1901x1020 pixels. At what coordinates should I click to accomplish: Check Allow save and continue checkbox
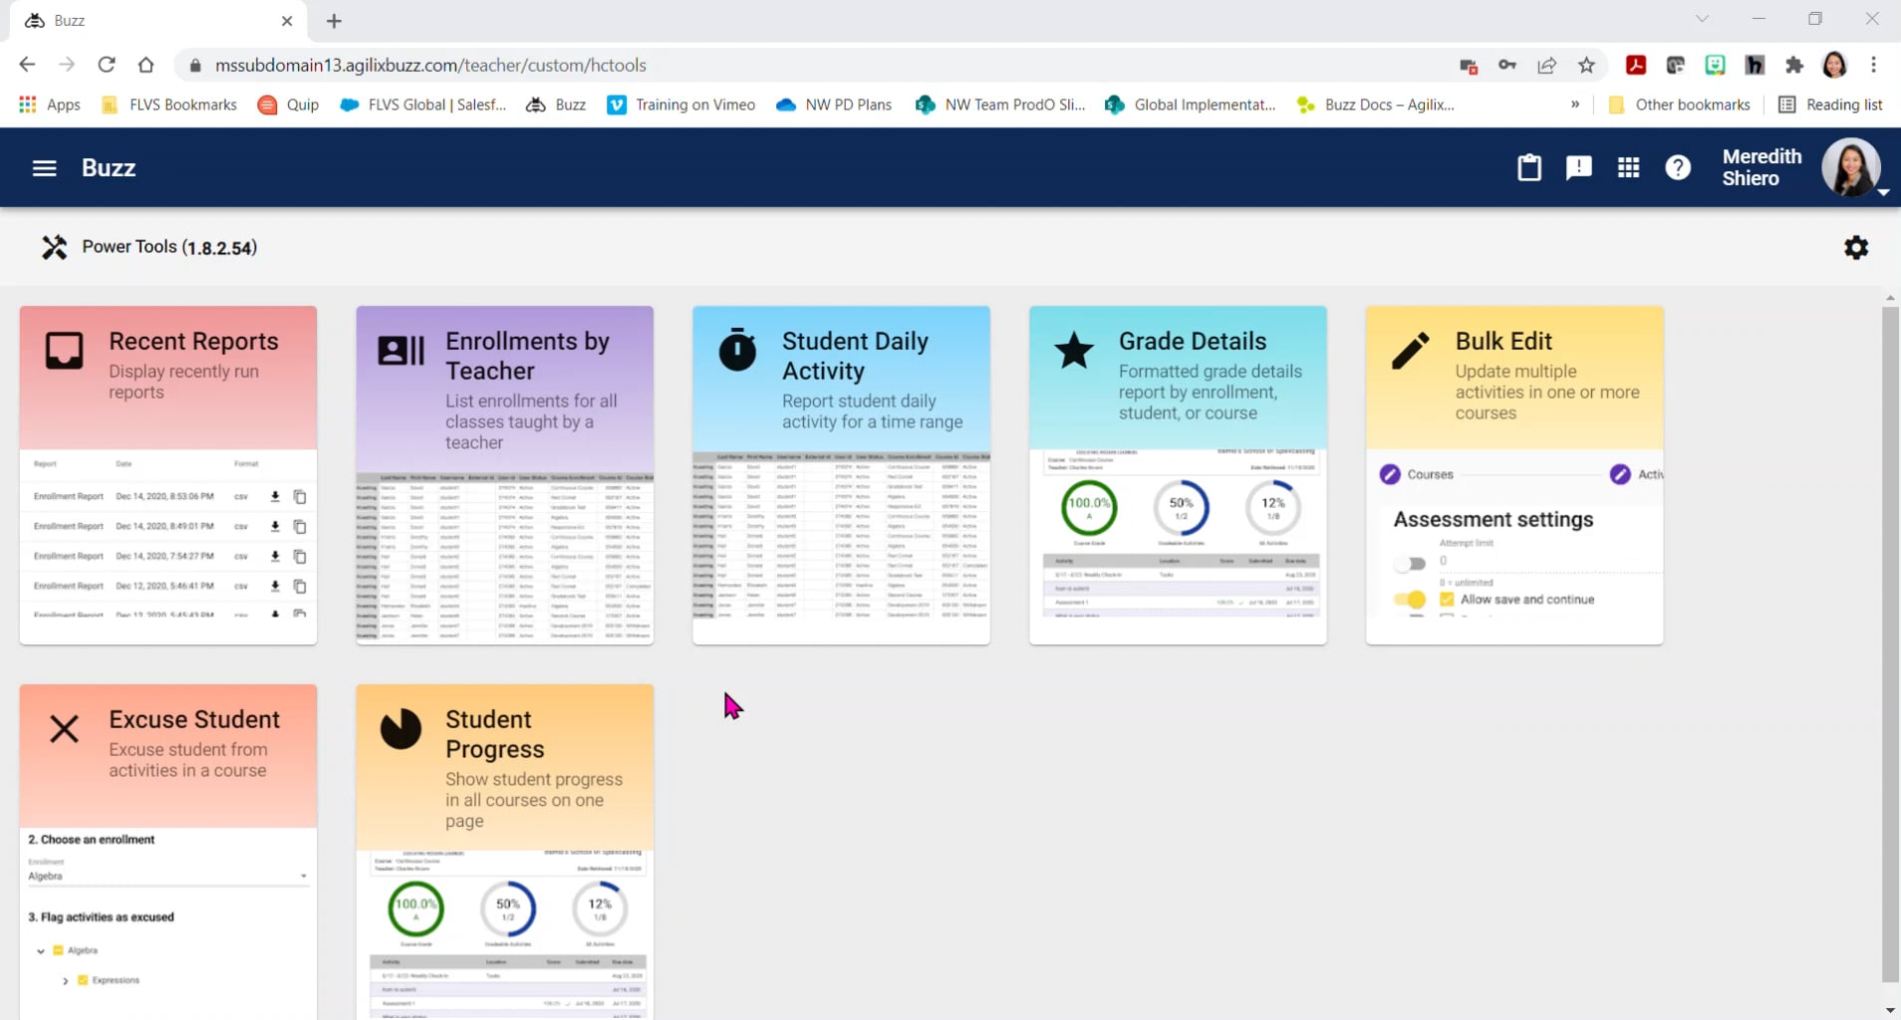pos(1447,600)
